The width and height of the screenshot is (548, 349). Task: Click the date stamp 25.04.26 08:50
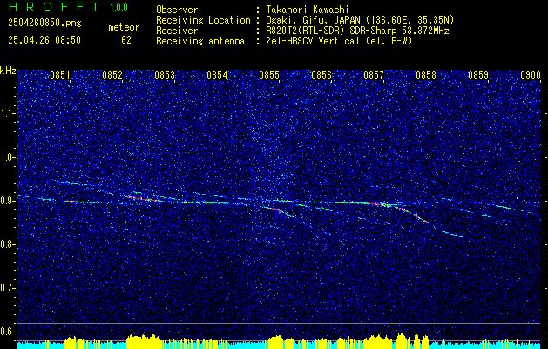(x=44, y=40)
